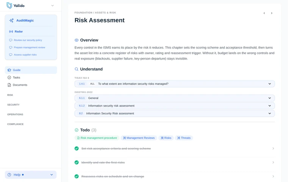The width and height of the screenshot is (291, 182).
Task: Click icon in Management Reviews tag
Action: [124, 138]
